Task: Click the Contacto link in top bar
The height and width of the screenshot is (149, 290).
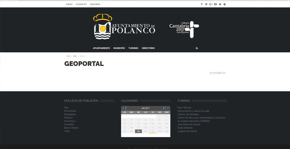Action: coord(81,4)
